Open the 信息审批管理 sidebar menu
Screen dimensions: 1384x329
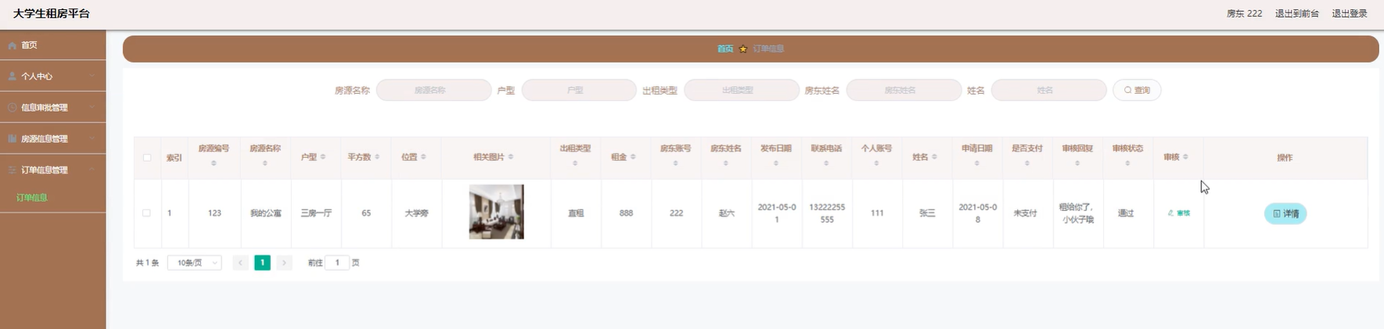pyautogui.click(x=52, y=107)
